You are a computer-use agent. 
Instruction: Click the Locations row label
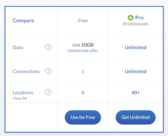click(x=23, y=93)
